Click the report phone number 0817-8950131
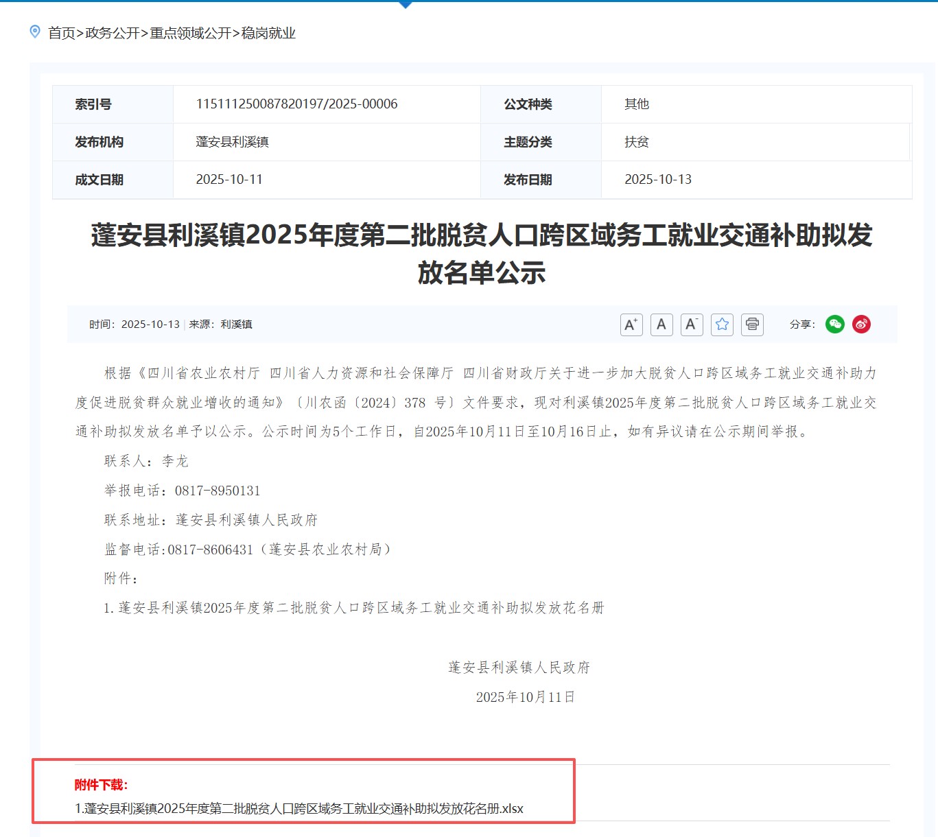This screenshot has width=938, height=837. (218, 491)
